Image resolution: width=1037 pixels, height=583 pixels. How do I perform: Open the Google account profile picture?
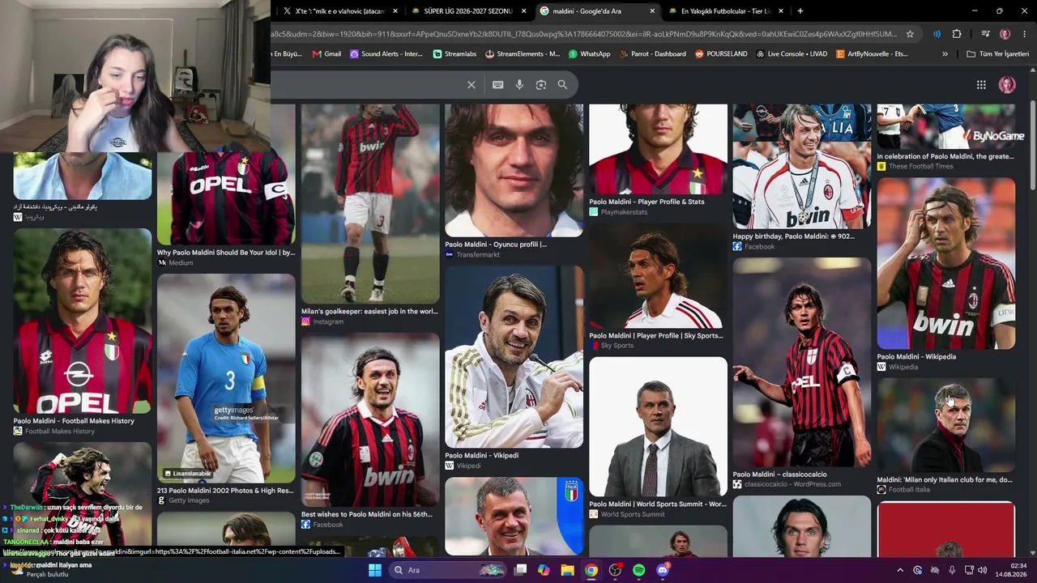(1007, 84)
